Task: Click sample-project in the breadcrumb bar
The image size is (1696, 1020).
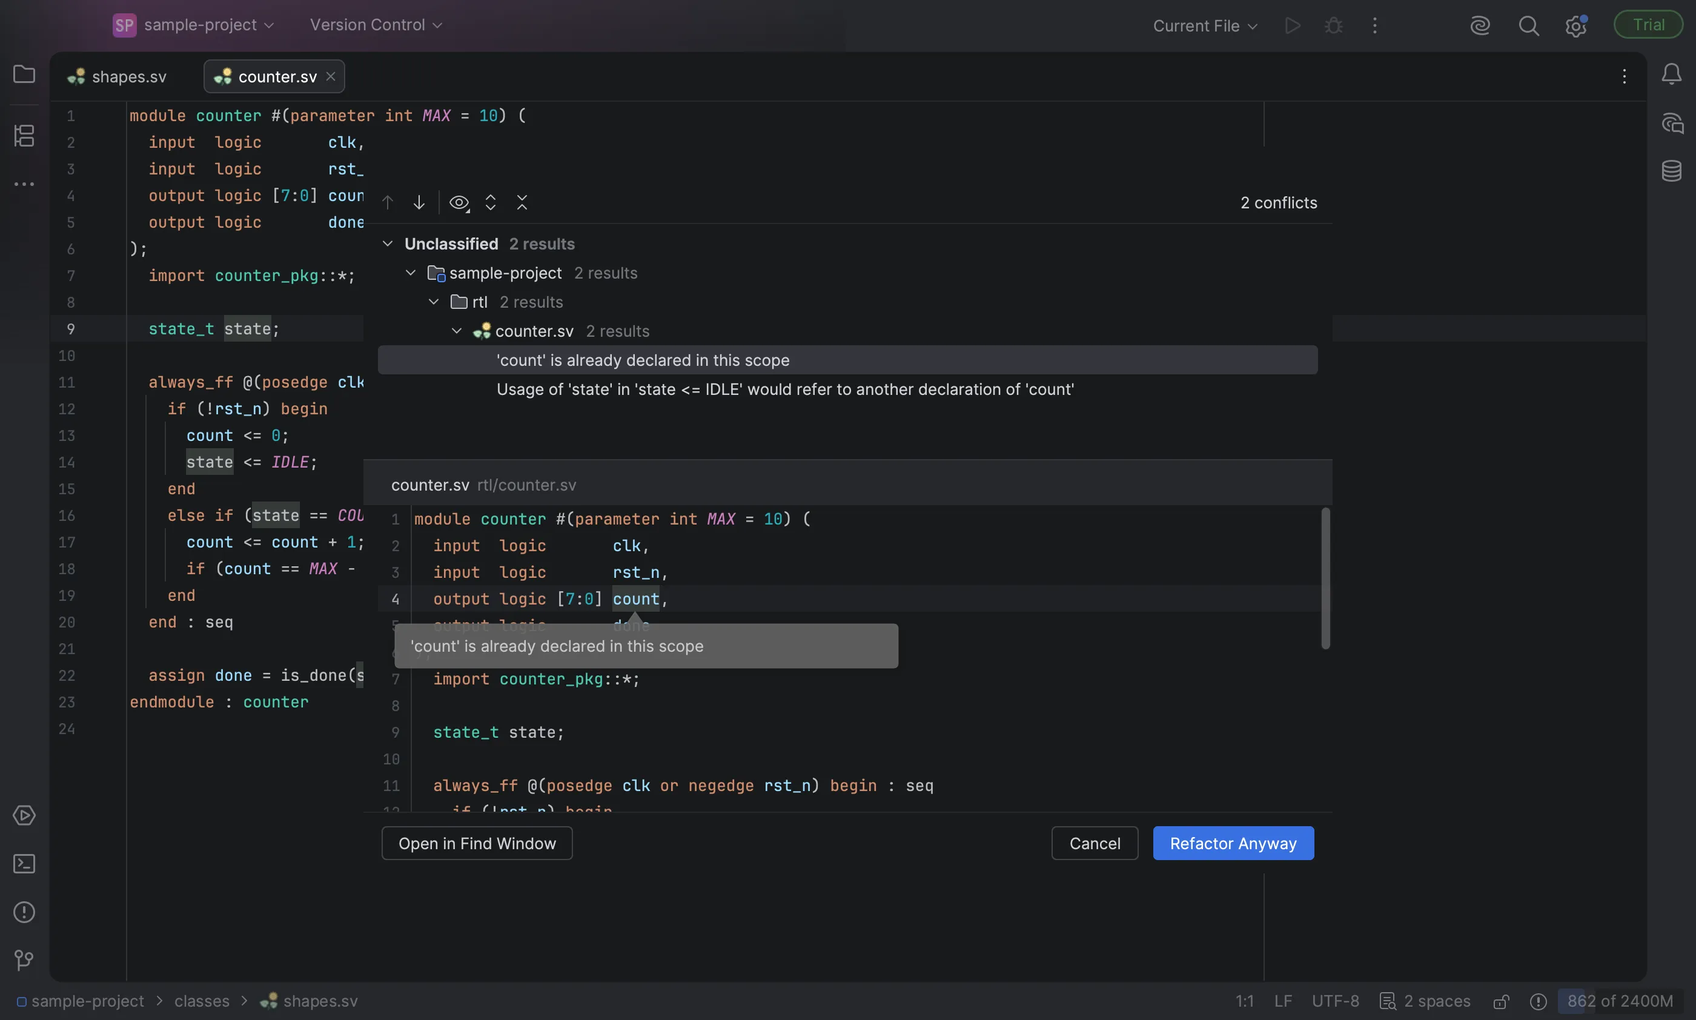Action: point(81,1001)
